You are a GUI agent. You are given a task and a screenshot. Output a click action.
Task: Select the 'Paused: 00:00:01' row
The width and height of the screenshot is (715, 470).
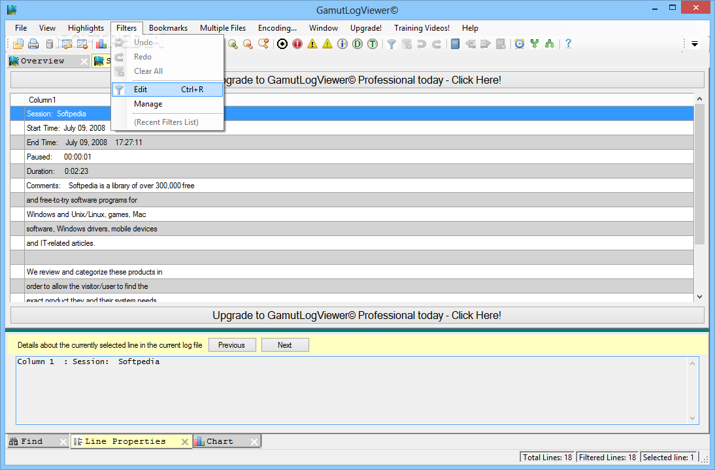[352, 157]
